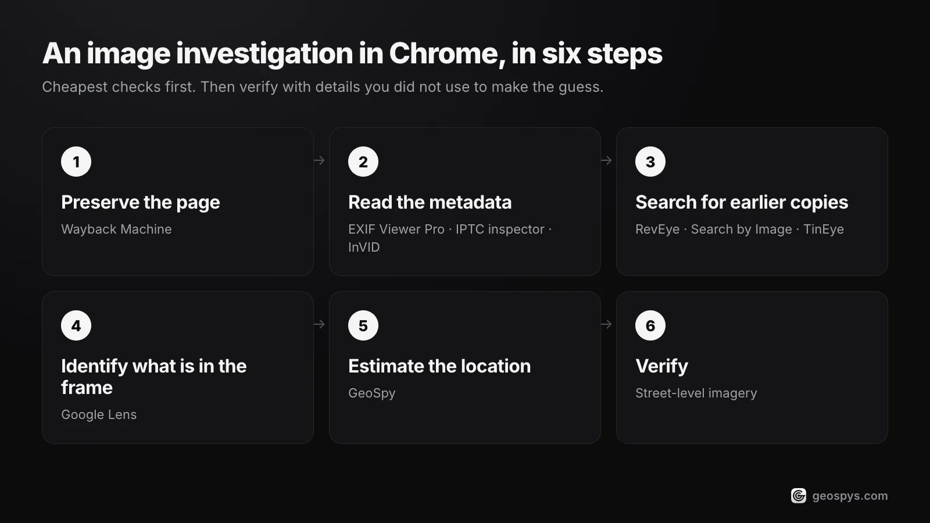This screenshot has height=523, width=930.
Task: Click the geospys.com logo icon
Action: tap(799, 496)
